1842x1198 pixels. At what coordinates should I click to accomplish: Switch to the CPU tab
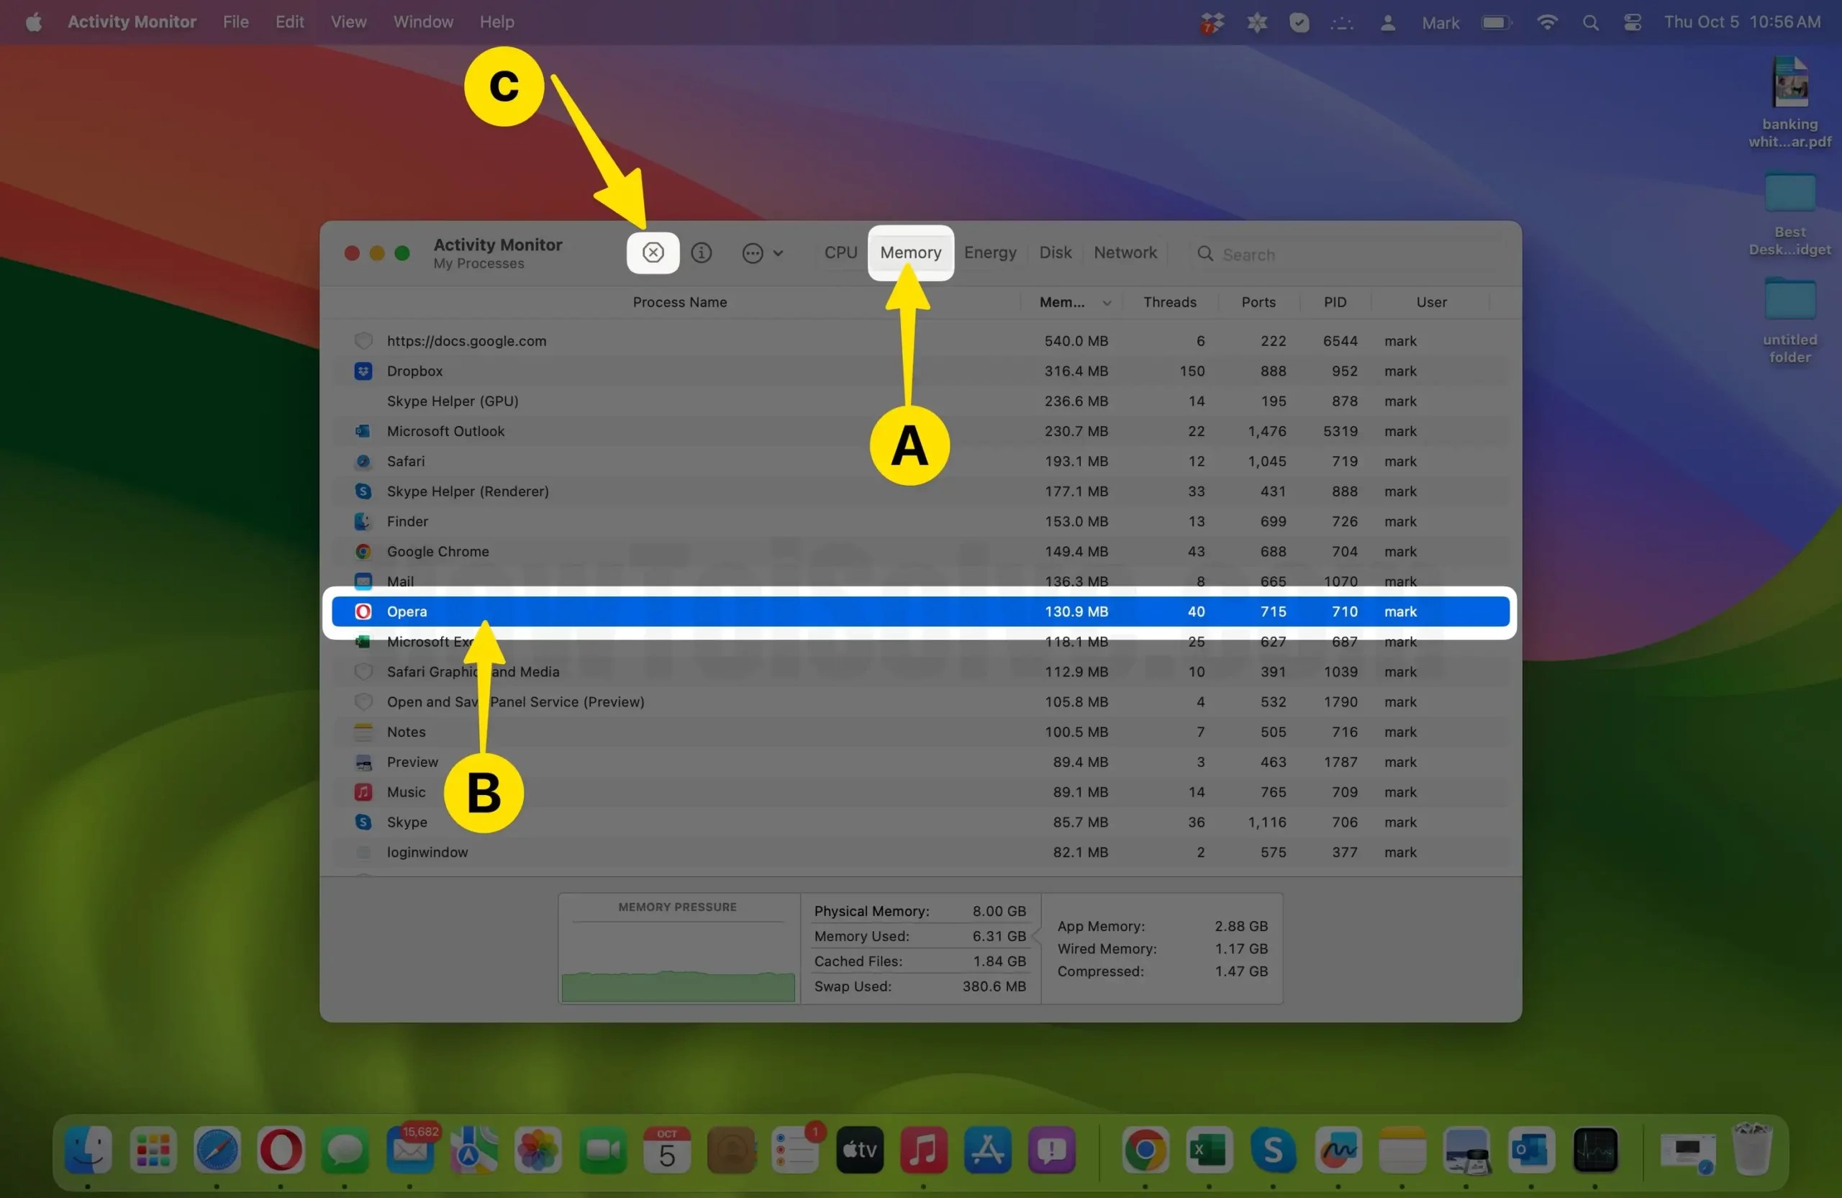pos(840,253)
